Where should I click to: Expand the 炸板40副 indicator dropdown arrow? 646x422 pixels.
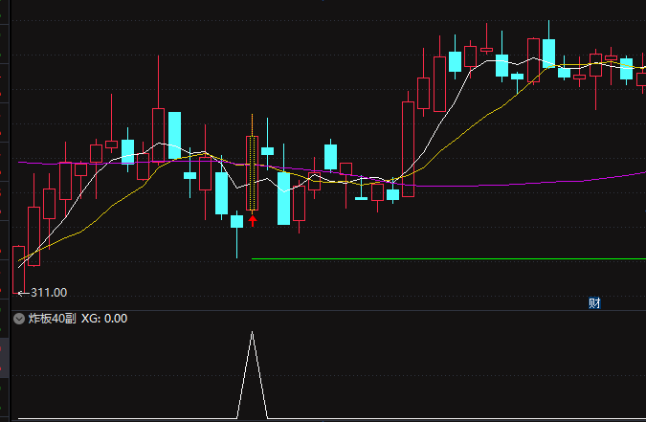(19, 319)
